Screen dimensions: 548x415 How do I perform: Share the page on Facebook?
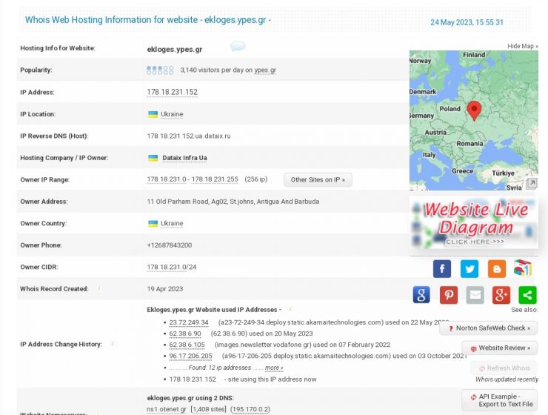pos(441,269)
